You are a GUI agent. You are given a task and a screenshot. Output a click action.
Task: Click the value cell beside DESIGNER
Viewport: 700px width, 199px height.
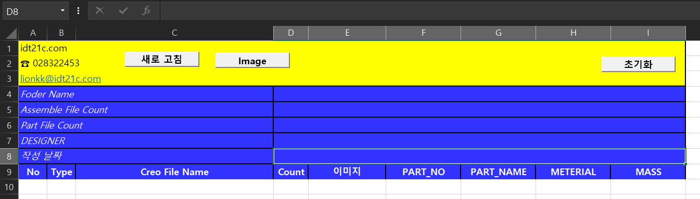(479, 141)
